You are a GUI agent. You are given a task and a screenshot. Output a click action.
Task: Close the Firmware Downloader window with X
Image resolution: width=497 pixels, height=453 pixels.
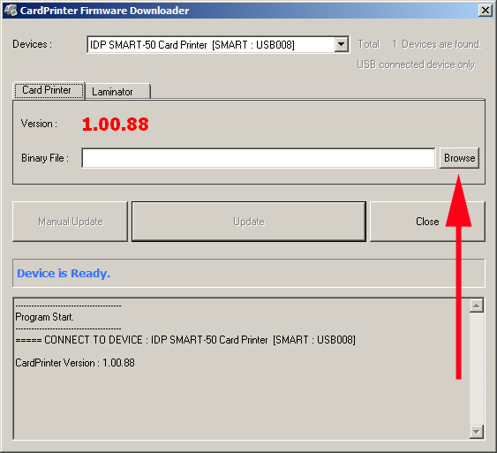[x=486, y=11]
